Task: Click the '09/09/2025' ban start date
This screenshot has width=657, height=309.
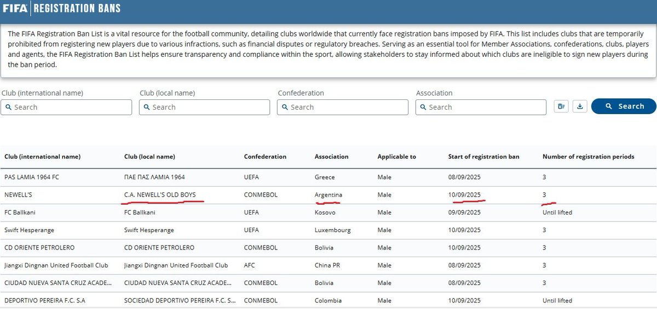Action: point(464,212)
